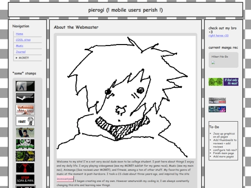251x188 pixels.
Task: Click the 'To-Do' heading
Action: [x=214, y=127]
